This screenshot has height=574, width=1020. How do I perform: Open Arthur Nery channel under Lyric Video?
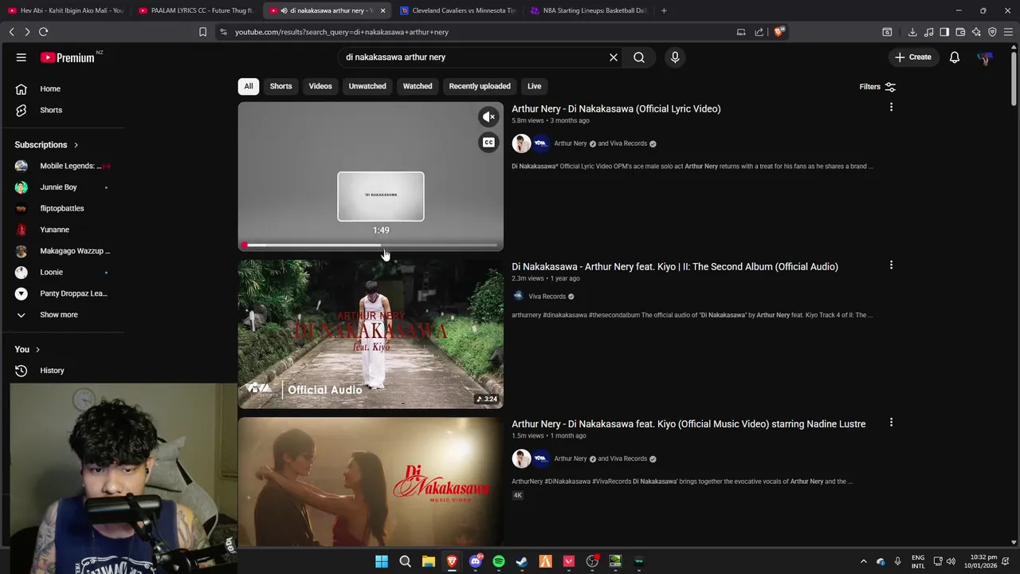(571, 143)
